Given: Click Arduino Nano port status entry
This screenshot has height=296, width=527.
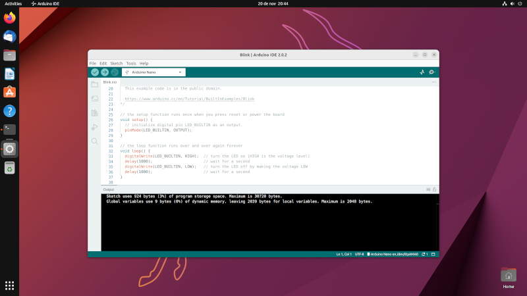Looking at the screenshot, I should 393,254.
